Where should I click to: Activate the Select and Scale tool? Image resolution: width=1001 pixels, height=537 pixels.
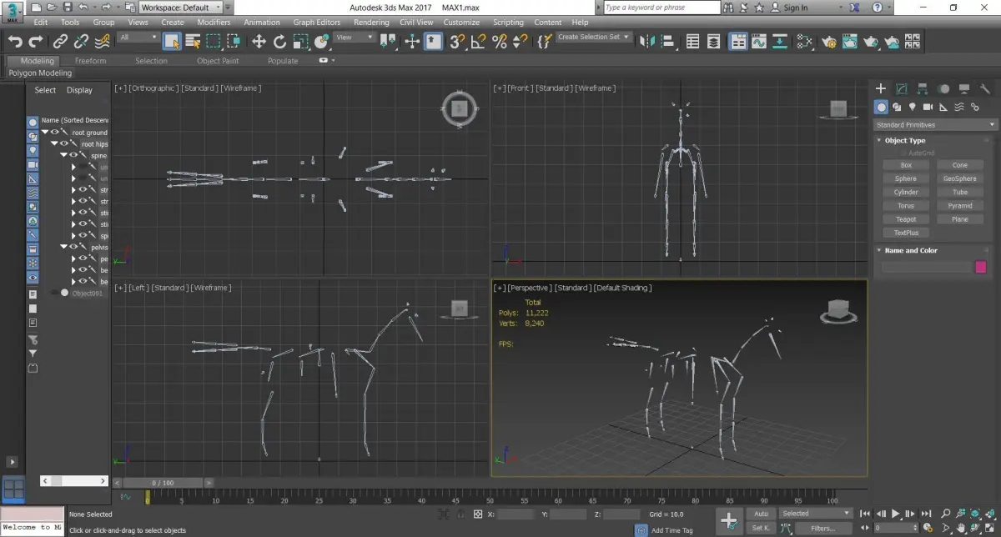coord(300,41)
